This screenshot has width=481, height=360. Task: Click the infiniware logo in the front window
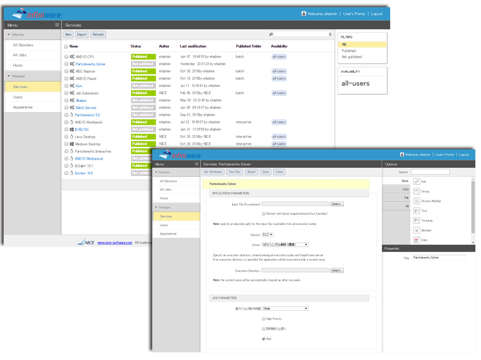click(x=180, y=155)
